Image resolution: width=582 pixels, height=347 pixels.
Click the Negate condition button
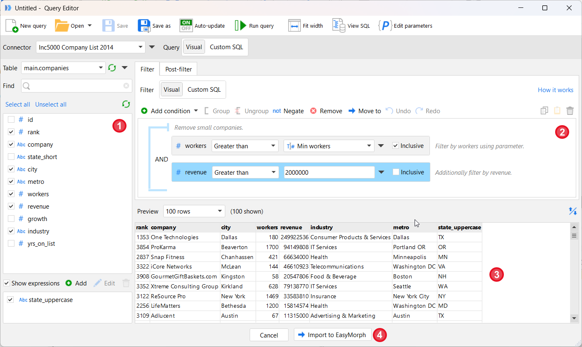(289, 111)
